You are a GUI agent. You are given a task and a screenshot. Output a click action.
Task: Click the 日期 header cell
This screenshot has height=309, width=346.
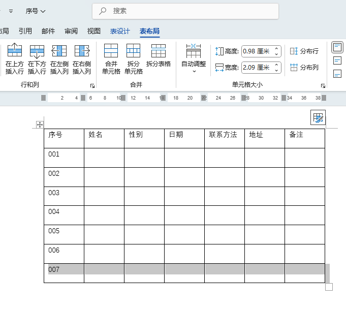pyautogui.click(x=184, y=138)
